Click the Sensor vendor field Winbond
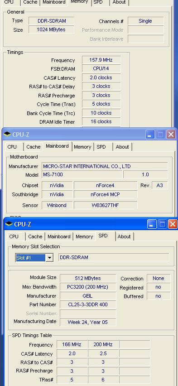 (x=57, y=205)
